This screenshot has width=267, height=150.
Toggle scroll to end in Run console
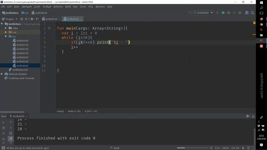(x=10, y=139)
